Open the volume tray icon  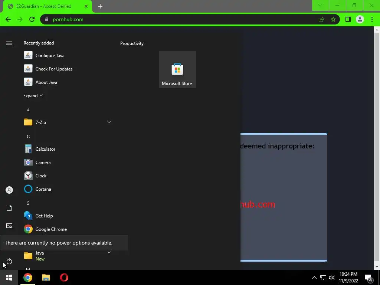[x=332, y=278]
